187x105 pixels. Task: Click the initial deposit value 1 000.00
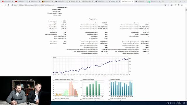click(x=60, y=13)
